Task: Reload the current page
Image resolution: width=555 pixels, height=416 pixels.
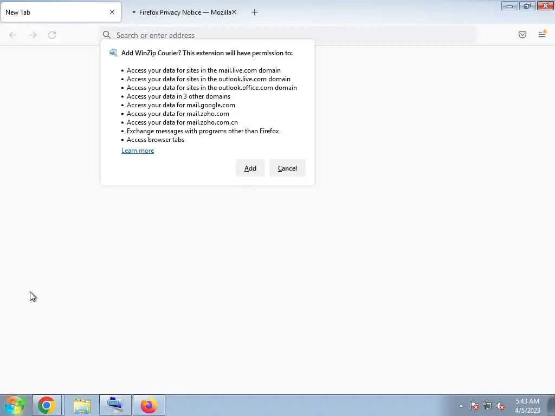Action: 52,35
